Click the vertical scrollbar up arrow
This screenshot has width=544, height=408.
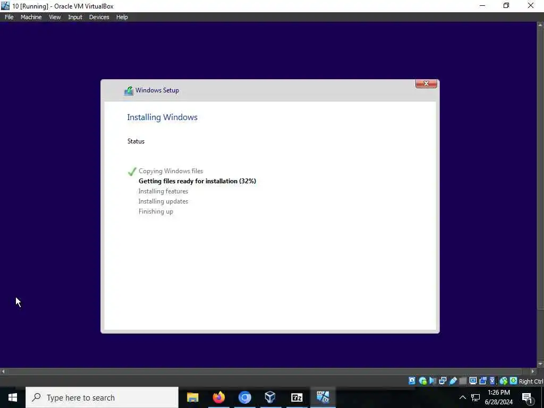(540, 25)
